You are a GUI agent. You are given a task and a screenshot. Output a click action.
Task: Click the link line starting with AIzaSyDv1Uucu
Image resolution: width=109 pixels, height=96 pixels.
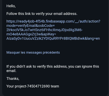(x=53, y=39)
